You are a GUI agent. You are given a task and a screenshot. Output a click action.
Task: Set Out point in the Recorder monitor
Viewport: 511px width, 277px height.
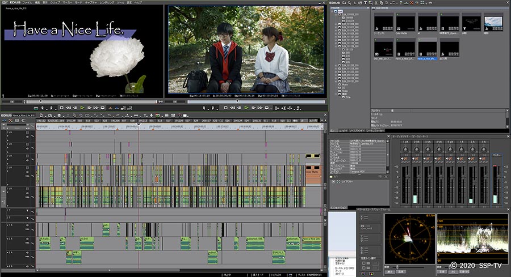tap(213, 108)
